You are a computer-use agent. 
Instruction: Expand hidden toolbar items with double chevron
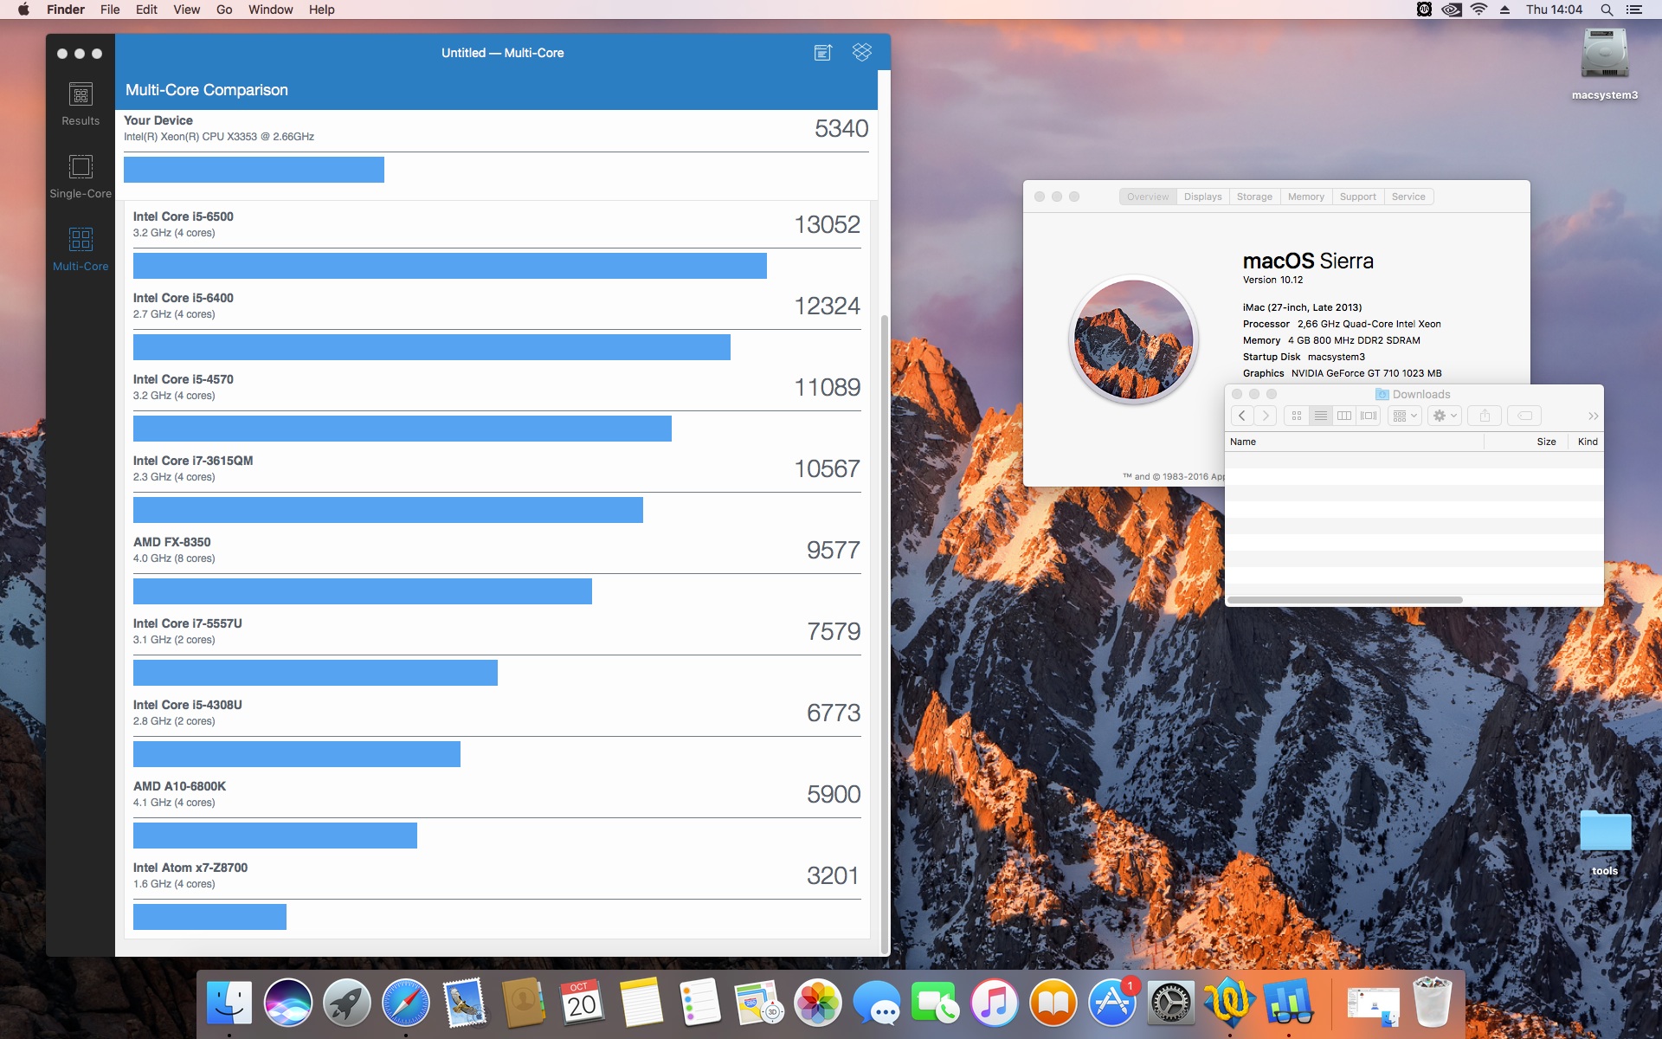click(x=1593, y=416)
